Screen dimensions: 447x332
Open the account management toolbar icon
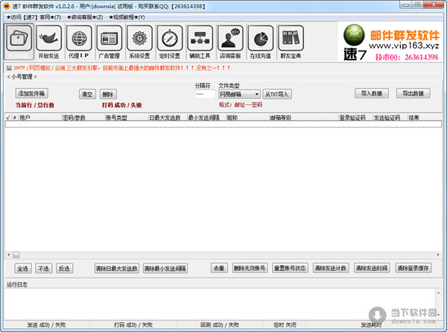click(x=19, y=42)
